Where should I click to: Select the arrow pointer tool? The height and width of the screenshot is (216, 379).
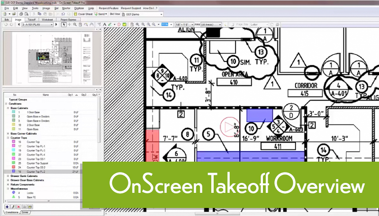pos(64,25)
